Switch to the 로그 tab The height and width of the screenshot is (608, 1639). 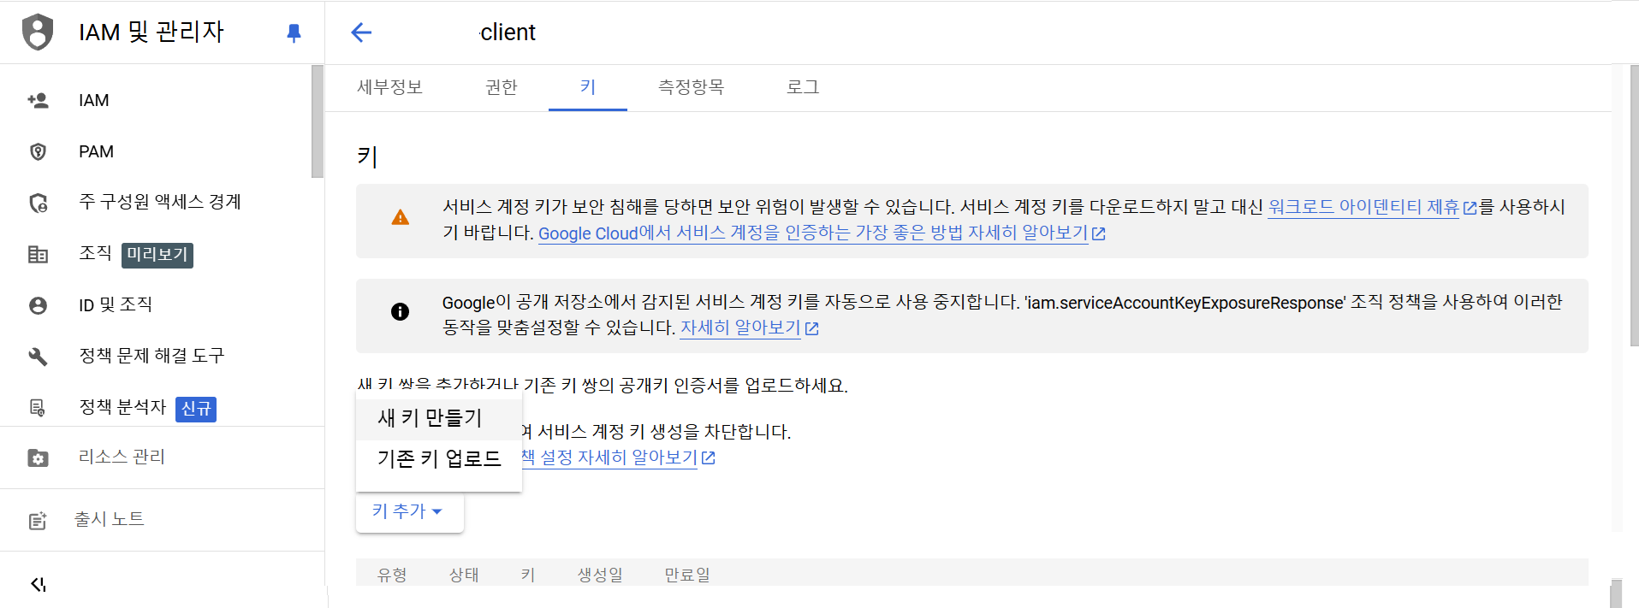point(803,87)
